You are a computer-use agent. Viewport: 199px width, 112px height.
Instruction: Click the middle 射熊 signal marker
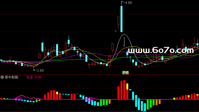[89, 100]
